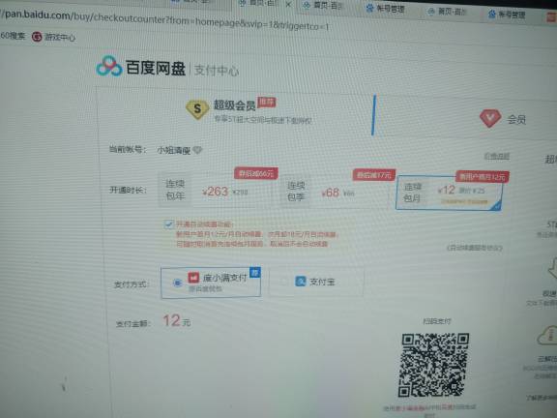Viewport: 557px width, 418px height.
Task: Click the 券后减17元 coupon badge
Action: pos(373,175)
